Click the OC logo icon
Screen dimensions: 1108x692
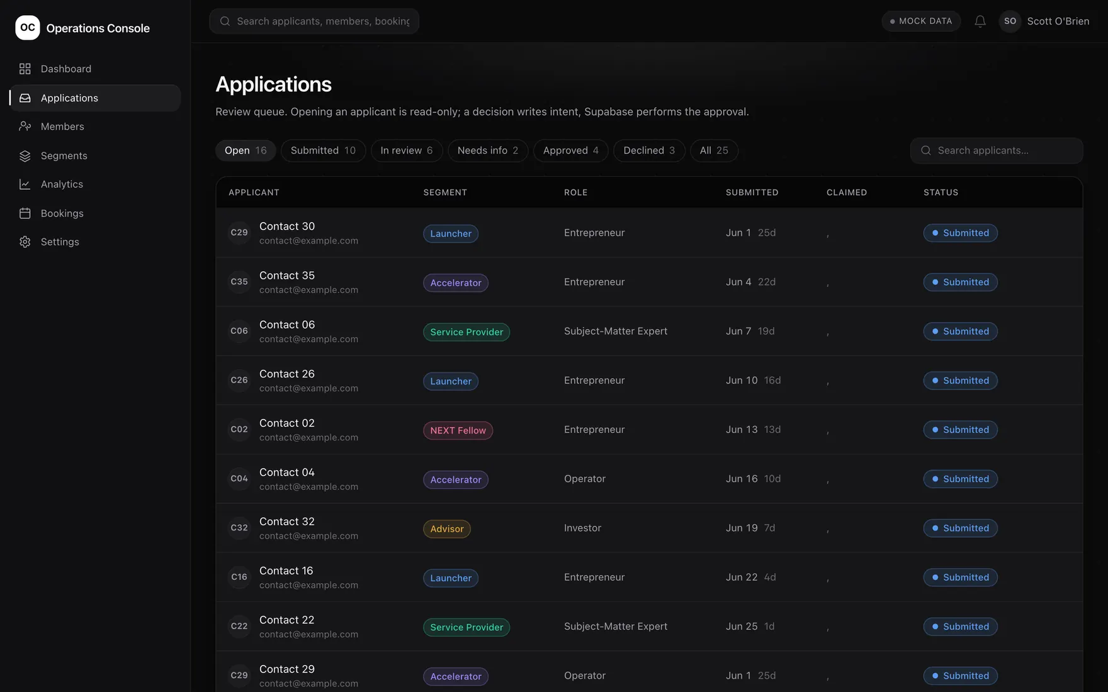[x=27, y=28]
